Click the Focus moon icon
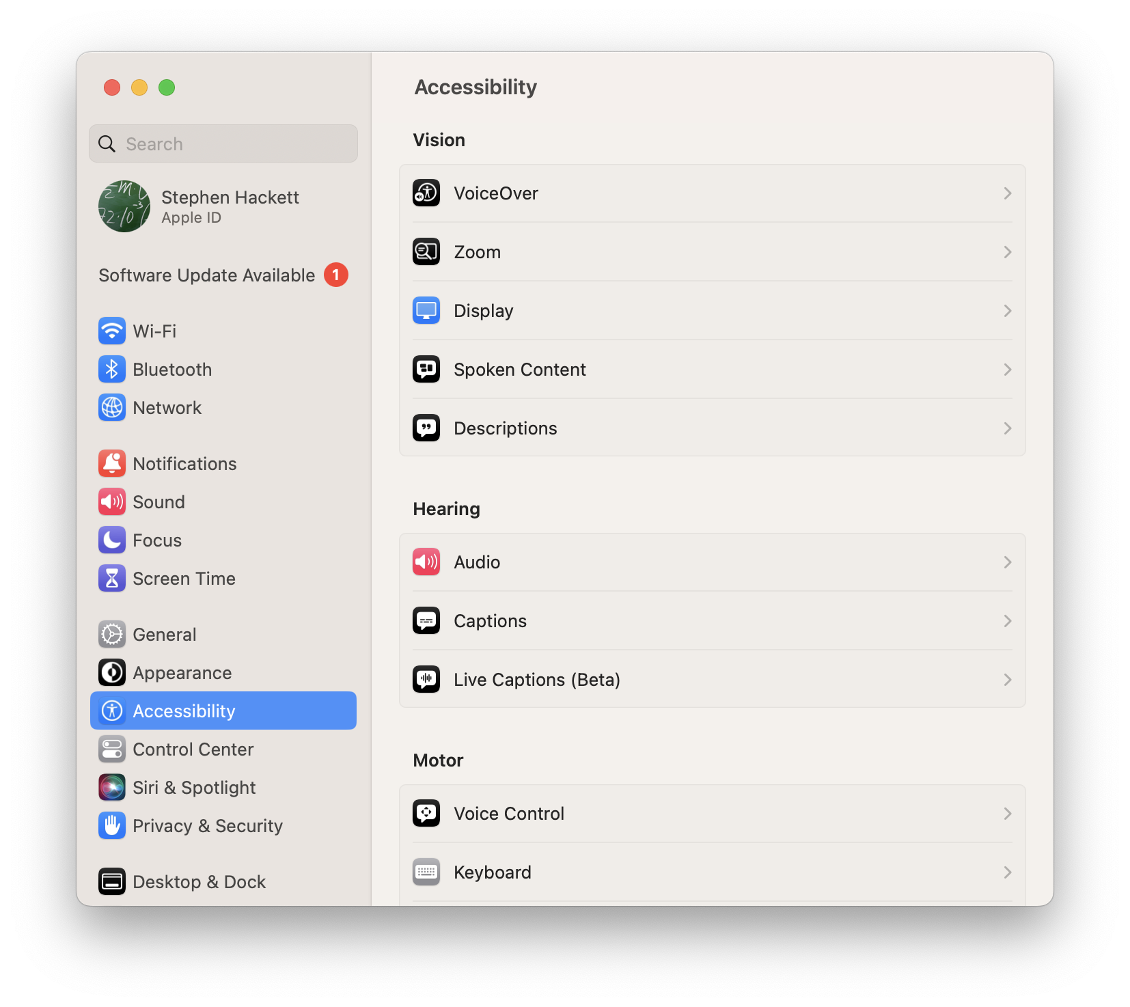 pyautogui.click(x=112, y=540)
